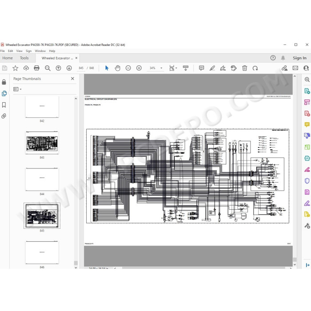Image resolution: width=311 pixels, height=311 pixels.
Task: Select page 843 thumbnail
Action: (x=42, y=143)
